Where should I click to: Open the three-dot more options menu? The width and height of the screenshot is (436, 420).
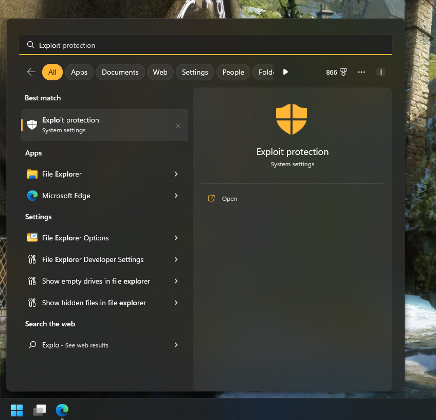click(x=361, y=72)
